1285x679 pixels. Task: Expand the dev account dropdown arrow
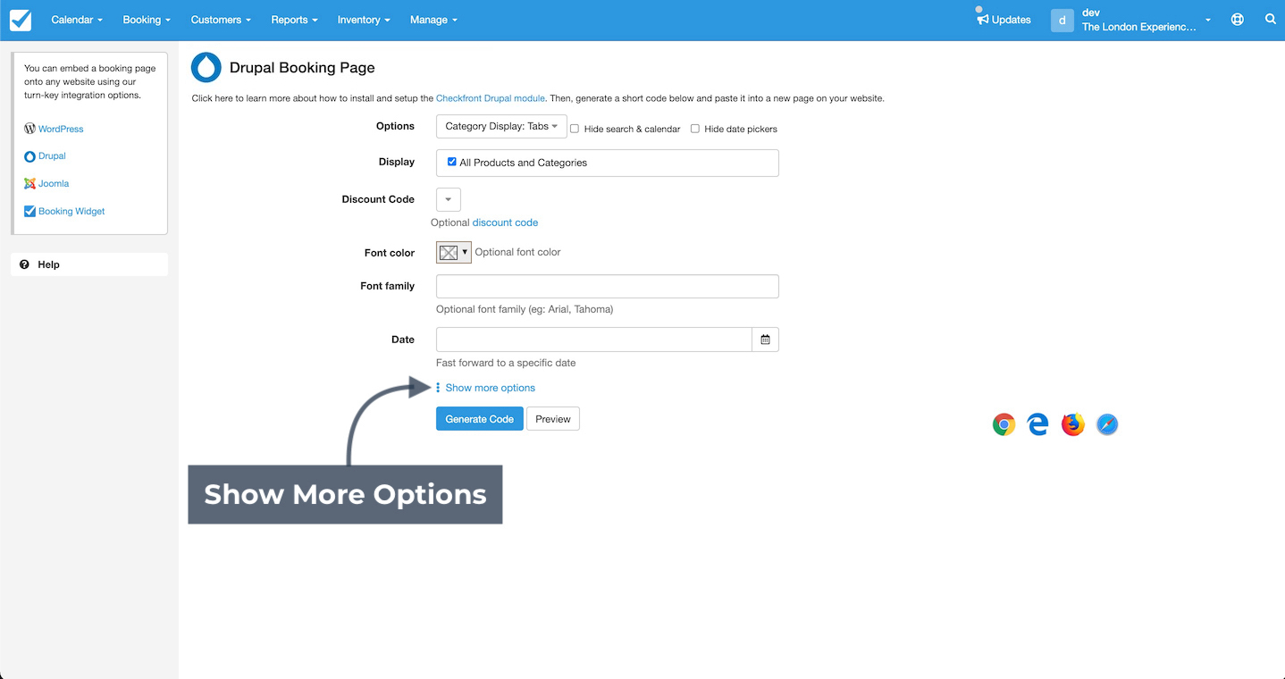[x=1208, y=20]
